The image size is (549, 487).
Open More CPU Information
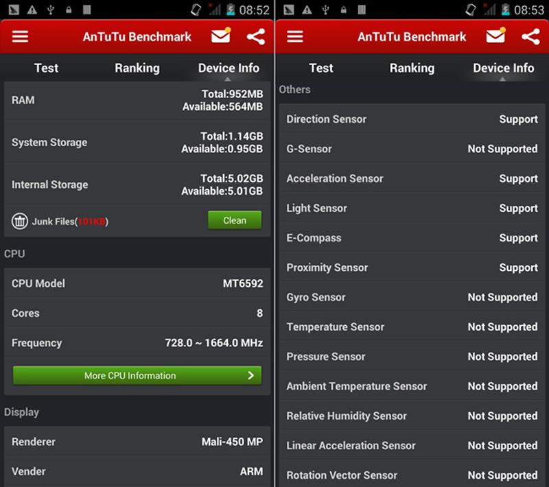click(137, 375)
